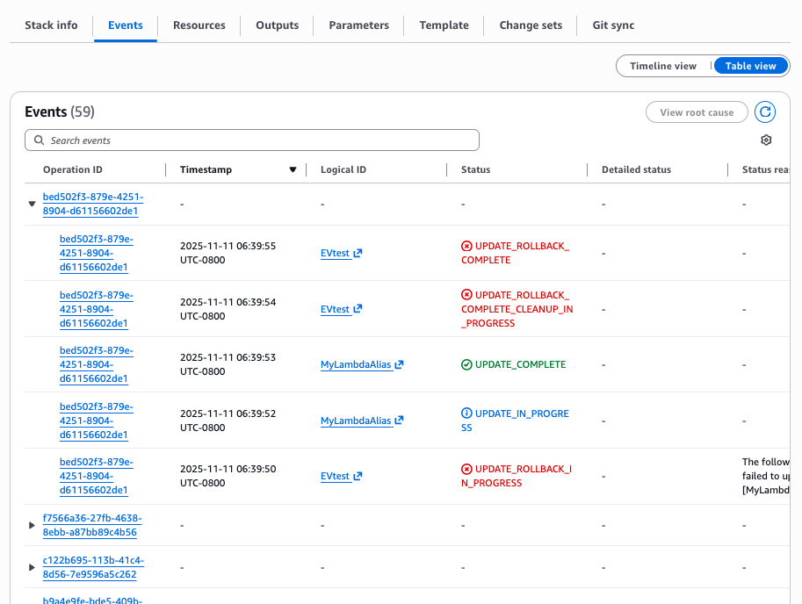Click the search magnifier in the events search bar

point(40,140)
